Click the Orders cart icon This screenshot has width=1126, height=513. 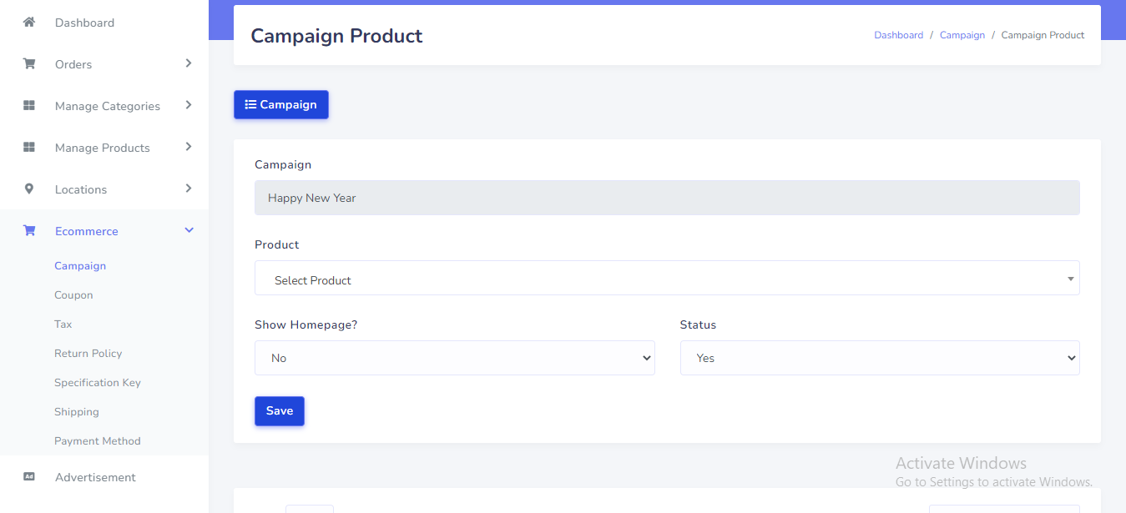tap(29, 64)
